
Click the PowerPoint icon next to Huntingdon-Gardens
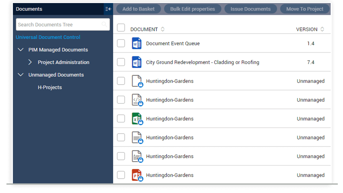(137, 175)
